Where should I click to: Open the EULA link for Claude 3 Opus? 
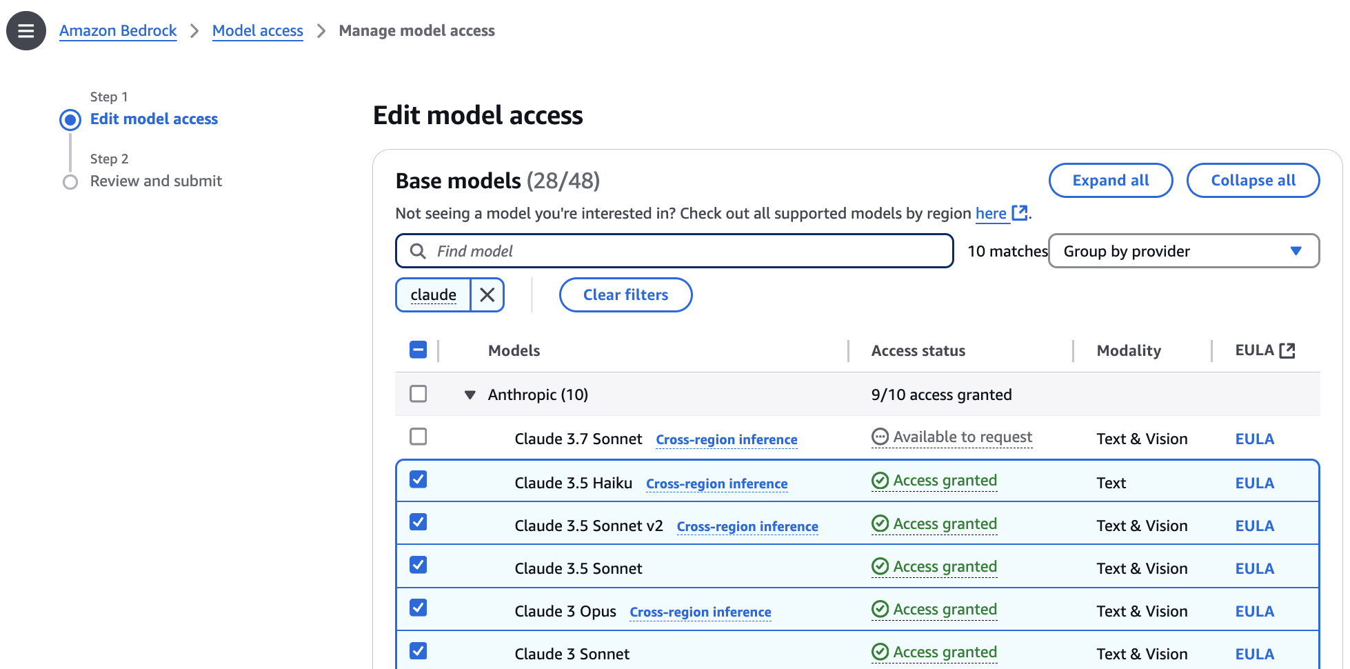(1254, 612)
